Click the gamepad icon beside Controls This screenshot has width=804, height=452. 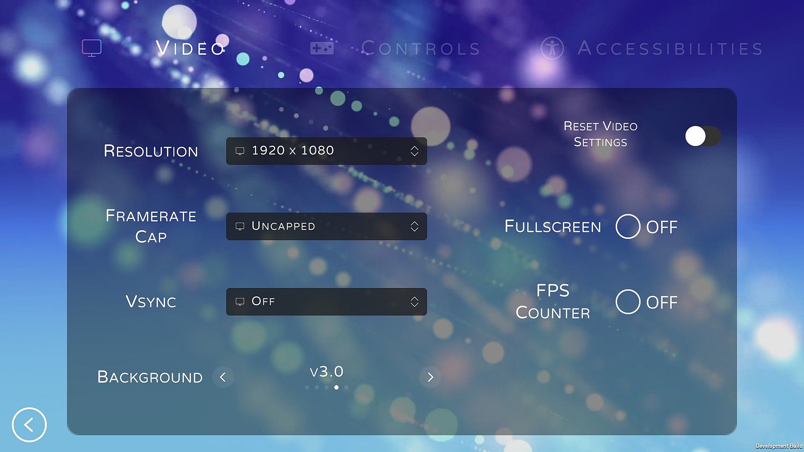322,48
